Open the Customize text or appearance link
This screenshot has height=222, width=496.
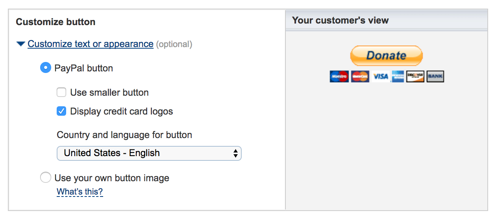click(x=90, y=44)
